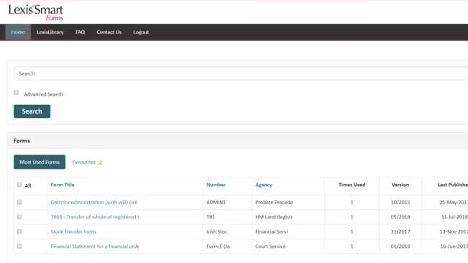Viewport: 468px width, 263px height.
Task: Open Financial Statement for a financial order form
Action: [x=95, y=246]
